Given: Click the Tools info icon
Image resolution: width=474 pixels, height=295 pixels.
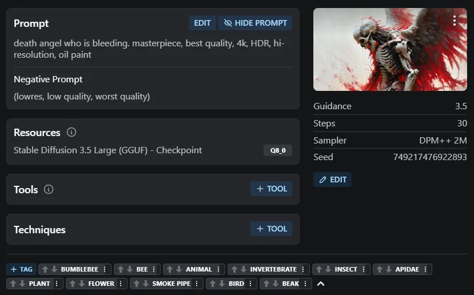Looking at the screenshot, I should point(49,189).
